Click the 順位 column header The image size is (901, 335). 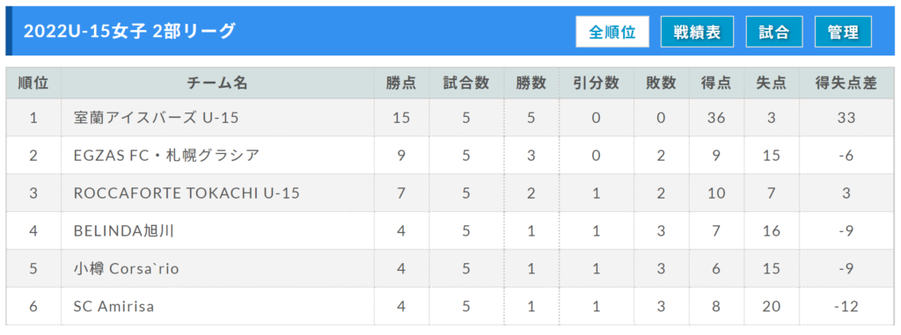coord(33,84)
